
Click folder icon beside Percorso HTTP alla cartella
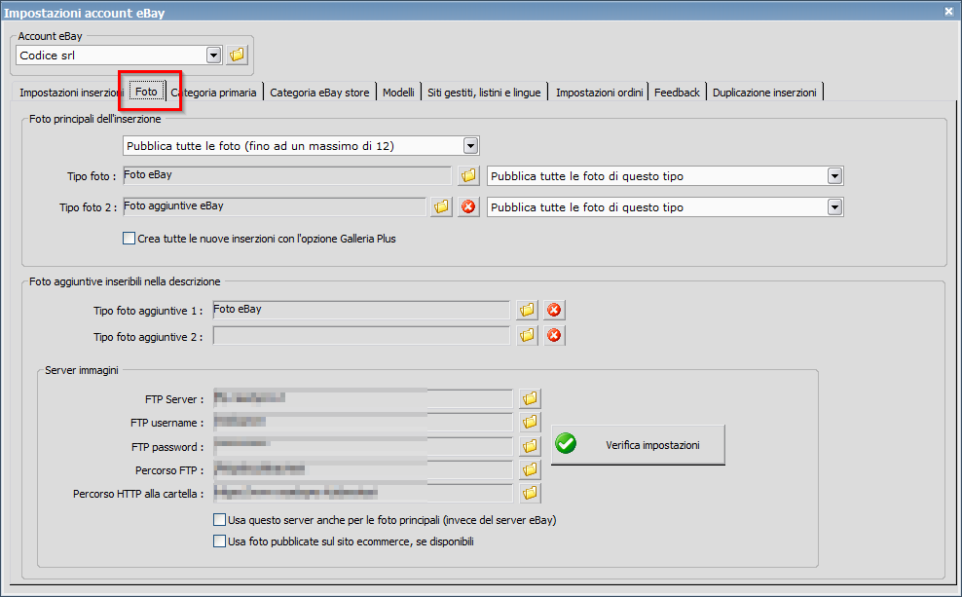(x=530, y=493)
